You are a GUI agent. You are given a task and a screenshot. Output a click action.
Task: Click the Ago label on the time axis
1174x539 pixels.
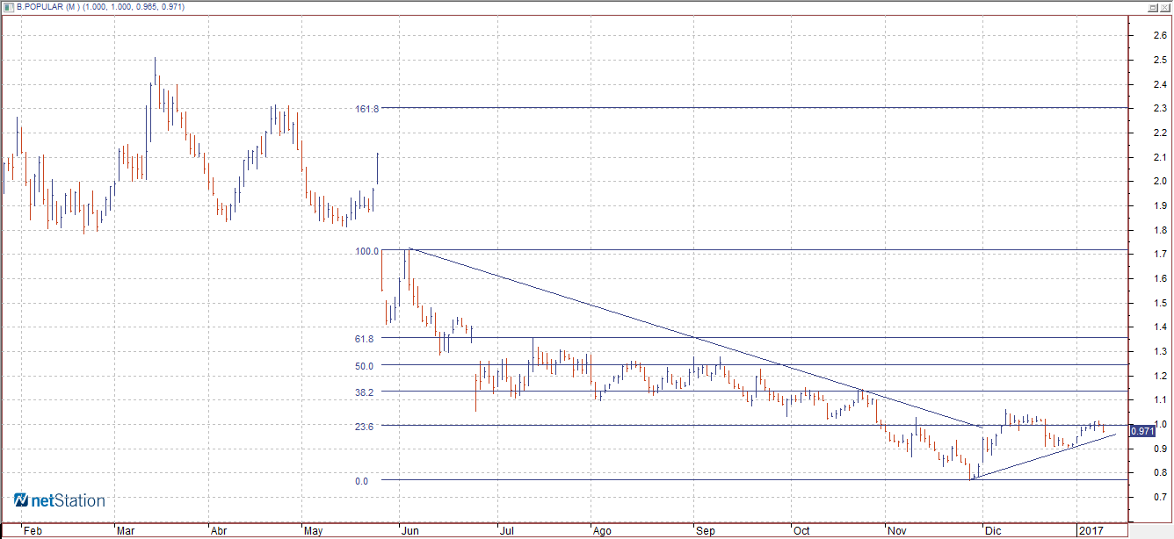tap(601, 531)
